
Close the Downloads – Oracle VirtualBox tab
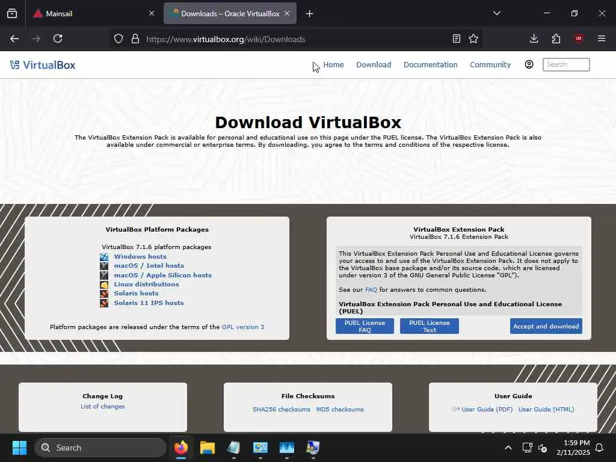[x=287, y=13]
